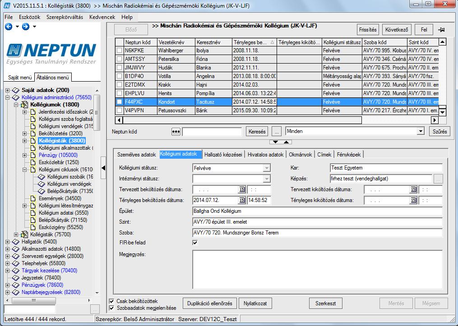
Task: Click the Eszközleltár page icon
Action: pos(33,162)
